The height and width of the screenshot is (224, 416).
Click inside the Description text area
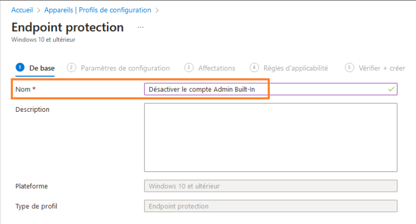(270, 137)
